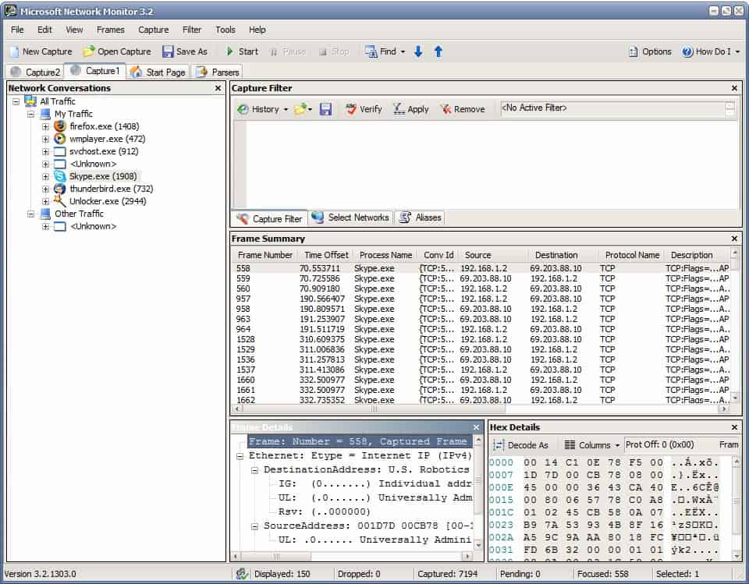Image resolution: width=749 pixels, height=584 pixels.
Task: Click the All Traffic network icon
Action: coord(30,101)
